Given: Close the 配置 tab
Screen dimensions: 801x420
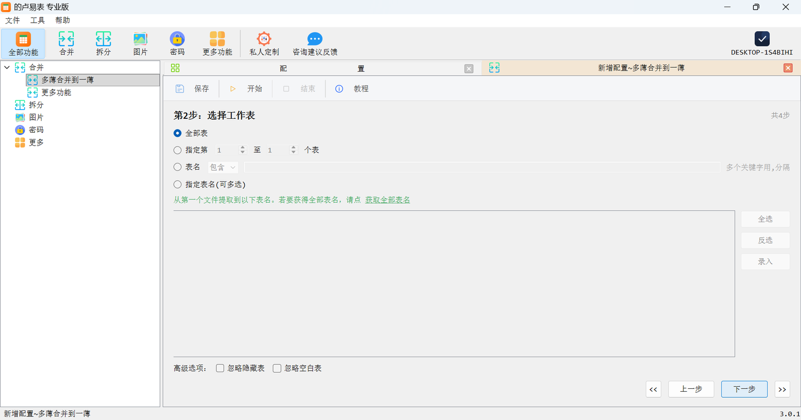Looking at the screenshot, I should coord(469,68).
